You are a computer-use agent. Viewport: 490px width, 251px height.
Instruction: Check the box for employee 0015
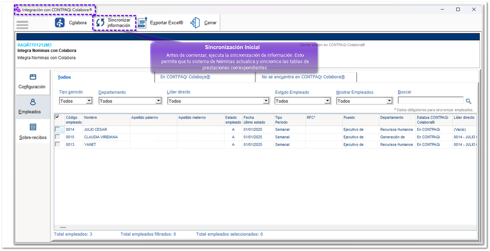coord(57,137)
